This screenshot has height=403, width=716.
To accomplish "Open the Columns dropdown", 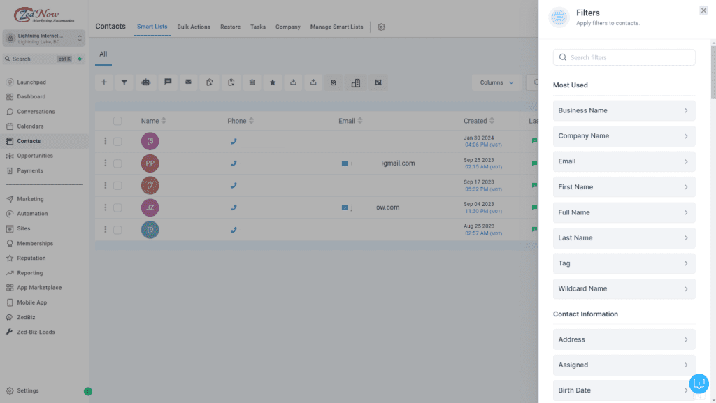I will click(496, 82).
